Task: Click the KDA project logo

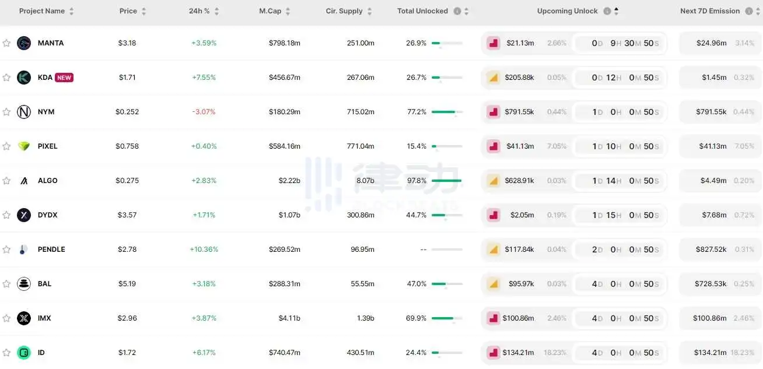Action: [x=24, y=78]
